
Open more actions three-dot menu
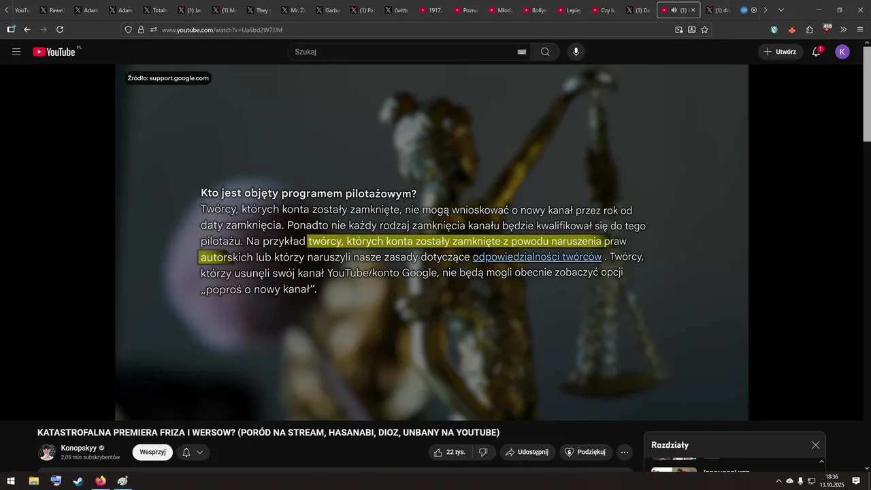click(625, 452)
